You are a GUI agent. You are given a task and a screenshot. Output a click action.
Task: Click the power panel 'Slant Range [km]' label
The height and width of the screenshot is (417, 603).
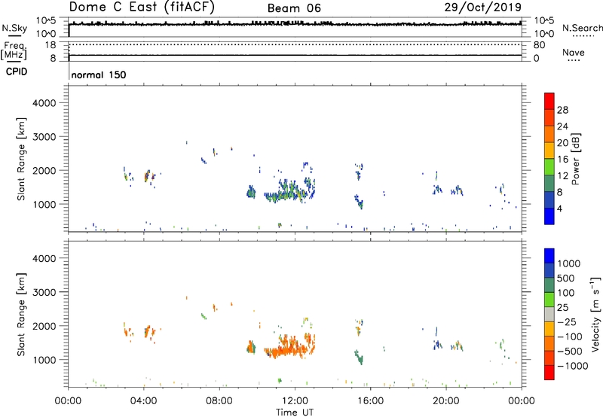[21, 160]
